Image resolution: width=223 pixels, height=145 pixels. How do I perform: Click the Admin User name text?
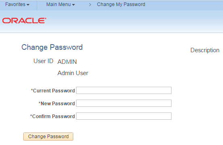pyautogui.click(x=73, y=73)
